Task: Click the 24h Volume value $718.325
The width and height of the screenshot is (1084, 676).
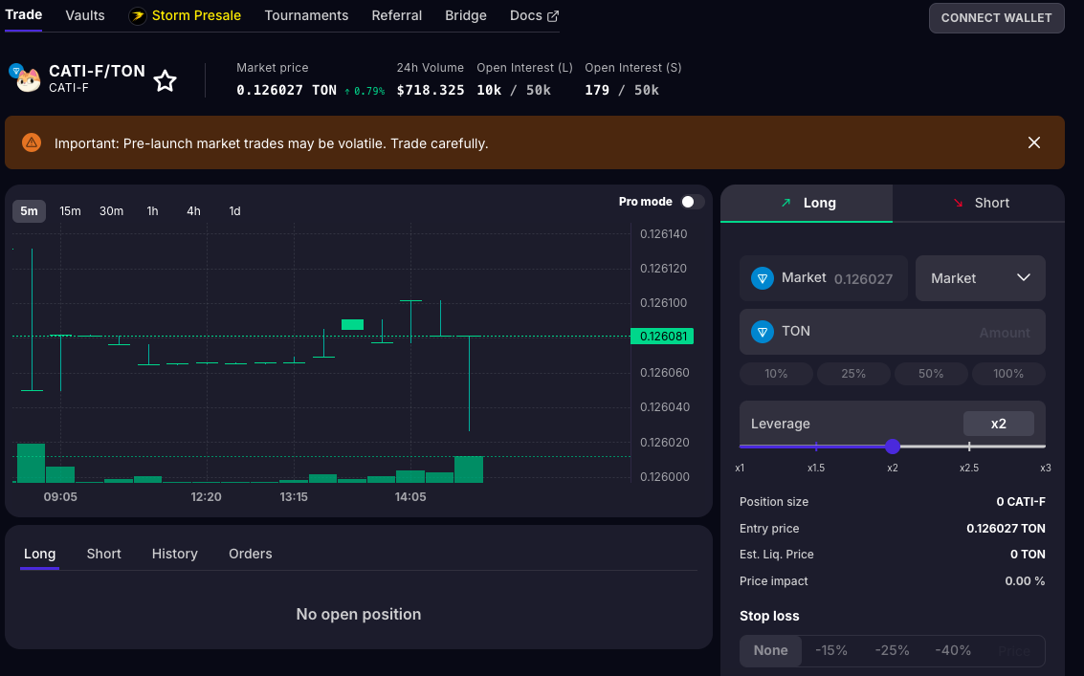Action: (430, 90)
